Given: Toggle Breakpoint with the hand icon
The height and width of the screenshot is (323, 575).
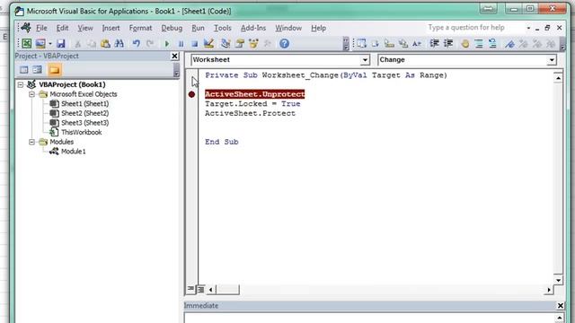Looking at the screenshot, I should coord(465,44).
